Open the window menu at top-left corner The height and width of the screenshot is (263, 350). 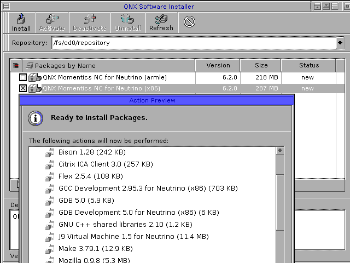point(5,7)
